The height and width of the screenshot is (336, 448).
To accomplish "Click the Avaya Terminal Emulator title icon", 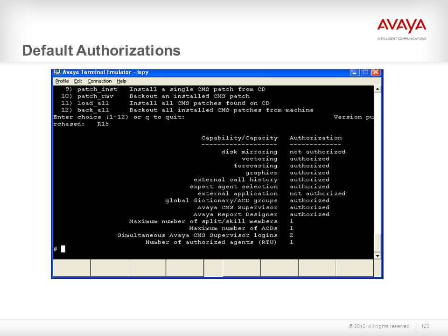I will pos(57,72).
